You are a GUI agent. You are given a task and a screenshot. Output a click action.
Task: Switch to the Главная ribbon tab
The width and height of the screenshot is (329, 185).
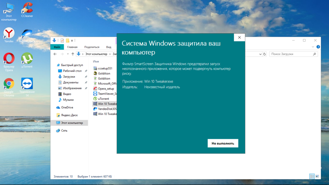[72, 47]
